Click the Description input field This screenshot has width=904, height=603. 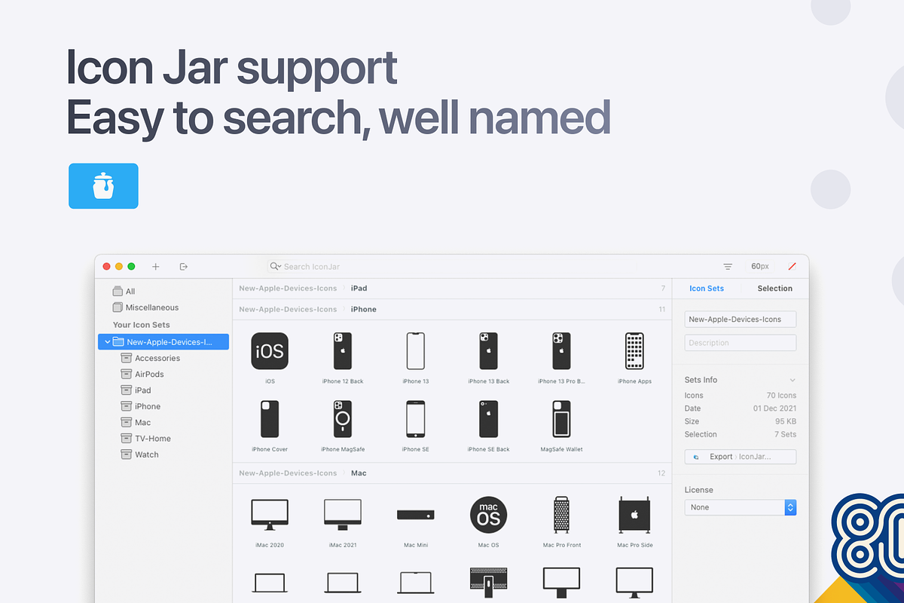pos(741,343)
